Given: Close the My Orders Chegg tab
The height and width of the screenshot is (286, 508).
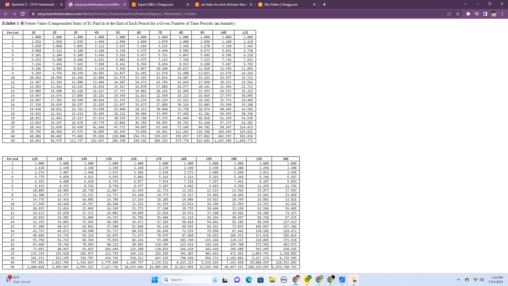Looking at the screenshot, I should (x=314, y=5).
